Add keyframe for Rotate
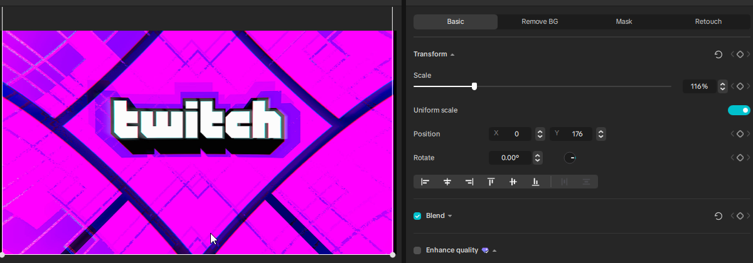 [x=740, y=158]
